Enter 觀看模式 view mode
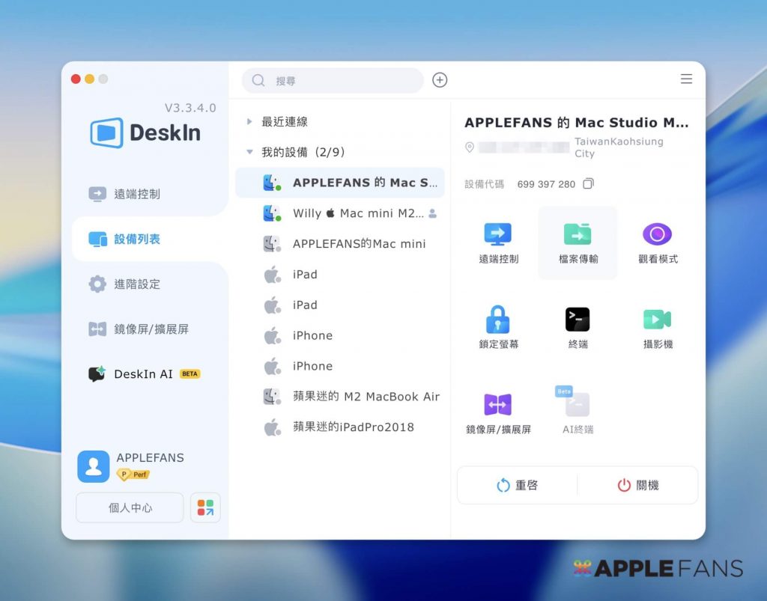 click(x=657, y=242)
